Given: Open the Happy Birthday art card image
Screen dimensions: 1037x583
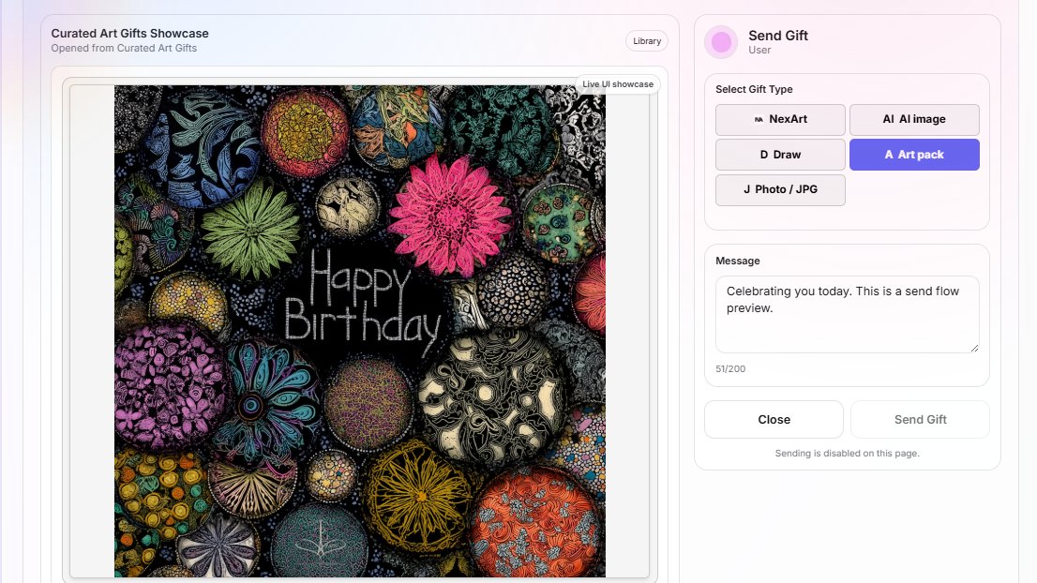Looking at the screenshot, I should pos(360,331).
